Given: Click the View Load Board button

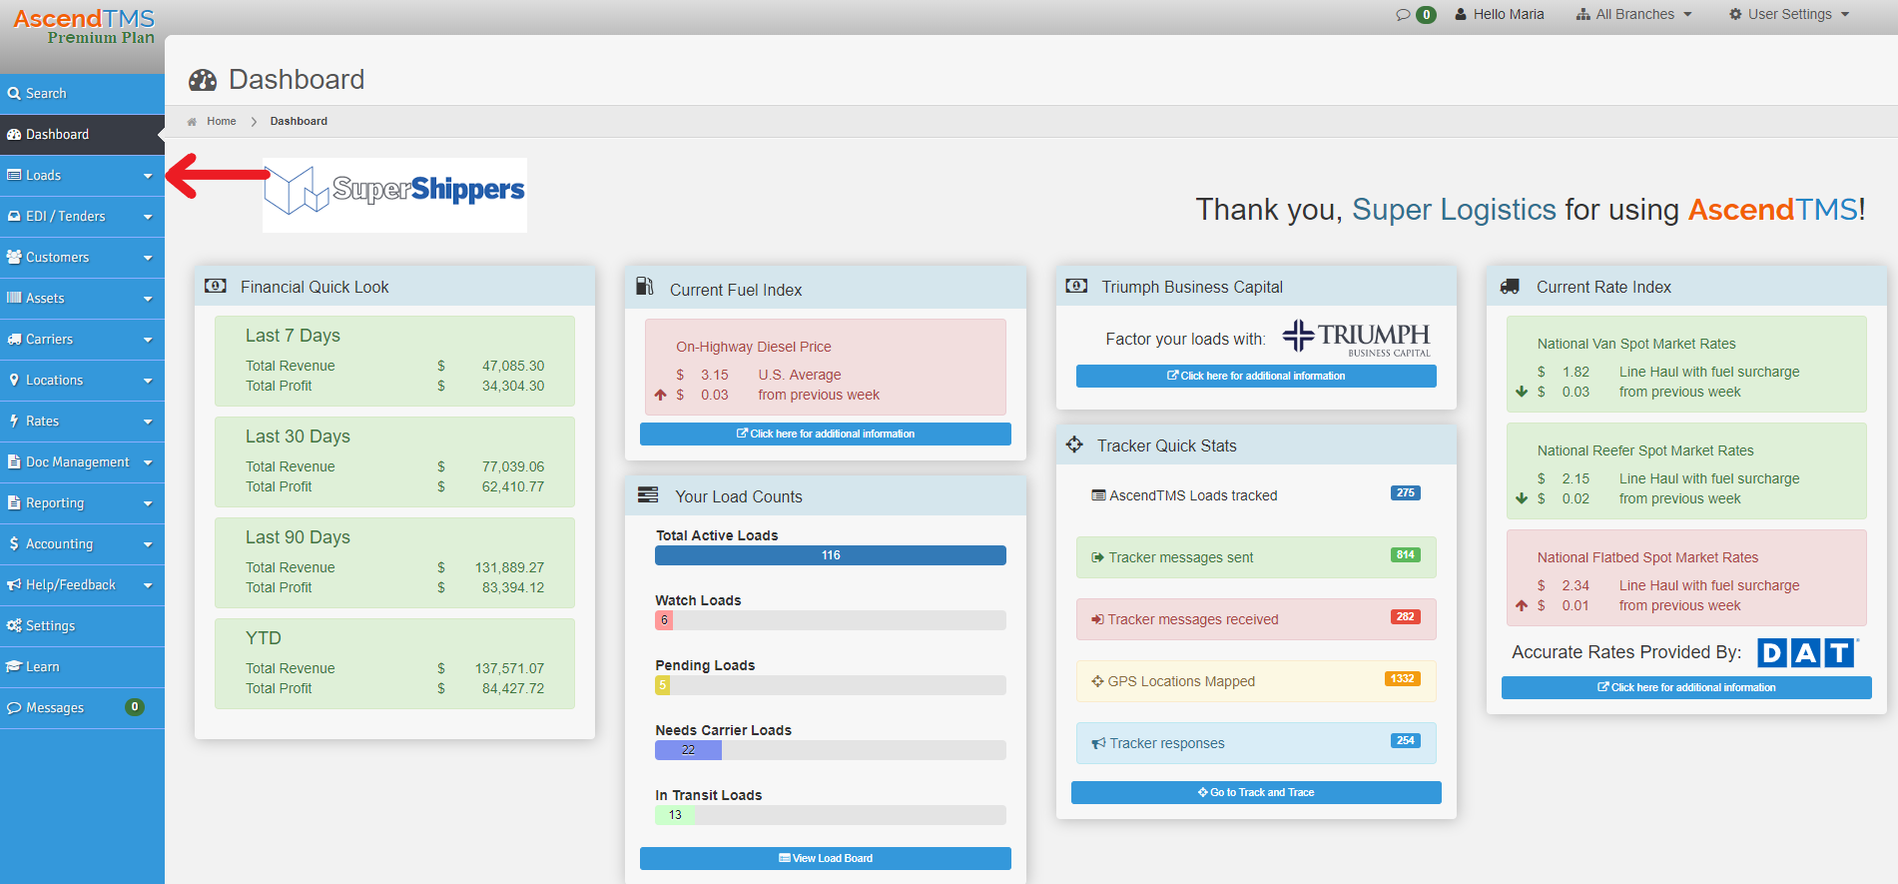Looking at the screenshot, I should coord(826,858).
